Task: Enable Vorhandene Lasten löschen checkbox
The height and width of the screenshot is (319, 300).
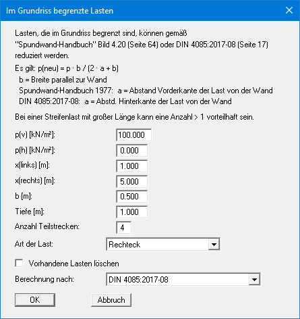Action: coord(19,263)
